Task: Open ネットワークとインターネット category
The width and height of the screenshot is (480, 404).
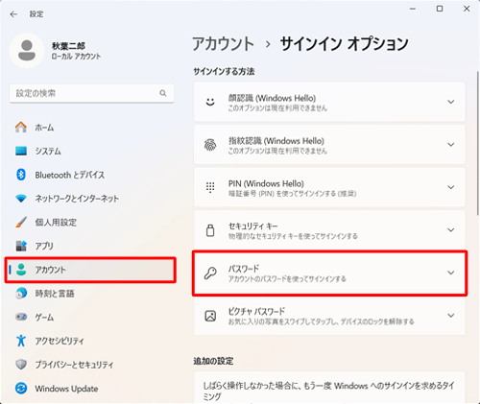Action: 77,199
